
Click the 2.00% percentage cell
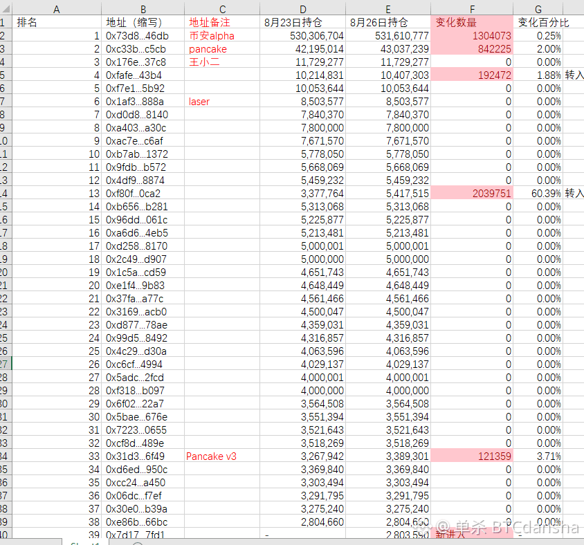(x=538, y=49)
